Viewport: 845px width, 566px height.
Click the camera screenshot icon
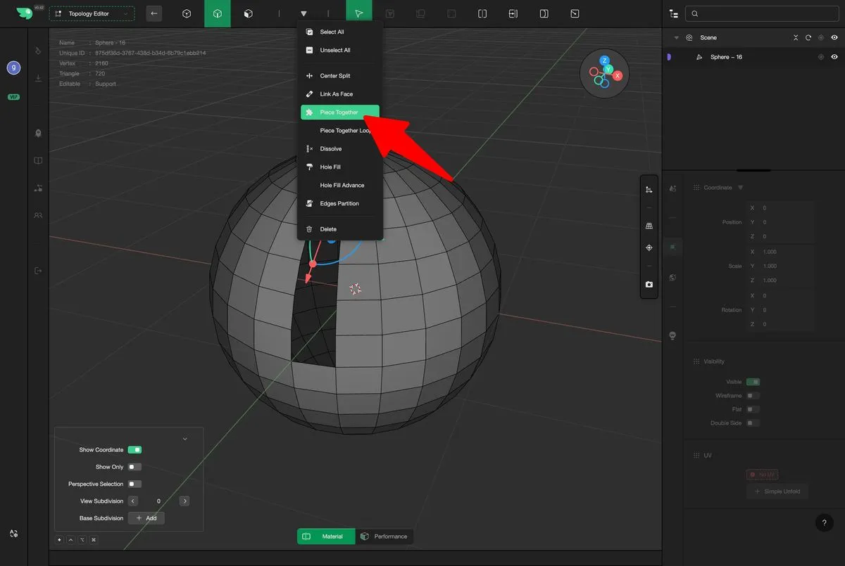pyautogui.click(x=649, y=285)
